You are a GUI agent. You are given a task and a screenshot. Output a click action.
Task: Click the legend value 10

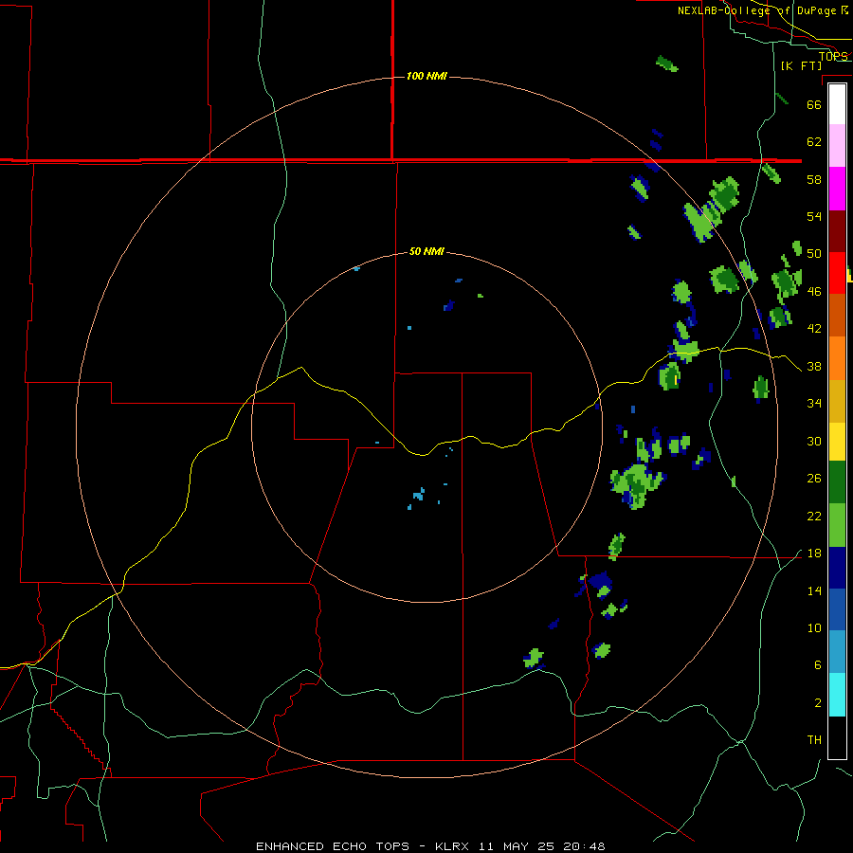point(814,627)
